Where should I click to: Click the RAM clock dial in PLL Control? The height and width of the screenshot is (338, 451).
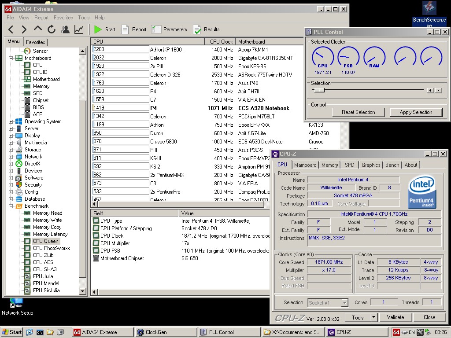(x=374, y=58)
